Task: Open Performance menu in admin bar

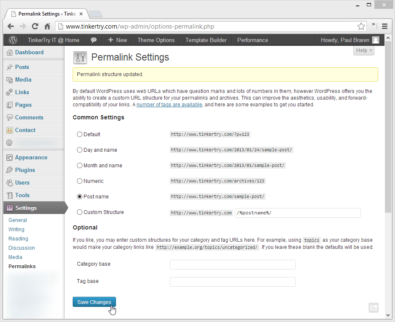Action: pyautogui.click(x=253, y=40)
